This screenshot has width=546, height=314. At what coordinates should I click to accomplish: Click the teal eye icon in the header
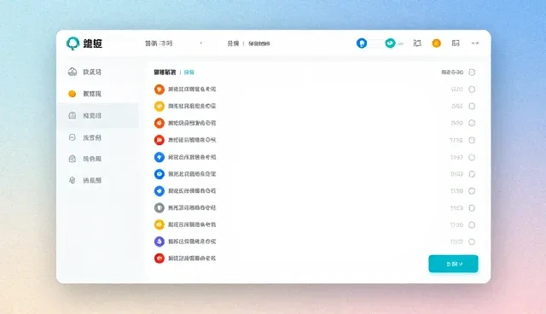click(x=391, y=44)
